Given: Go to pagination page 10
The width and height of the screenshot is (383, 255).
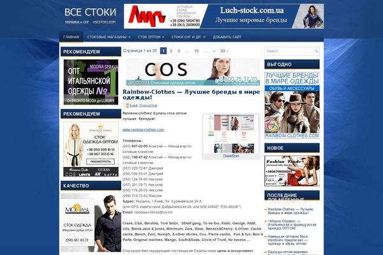Looking at the screenshot, I should [197, 51].
